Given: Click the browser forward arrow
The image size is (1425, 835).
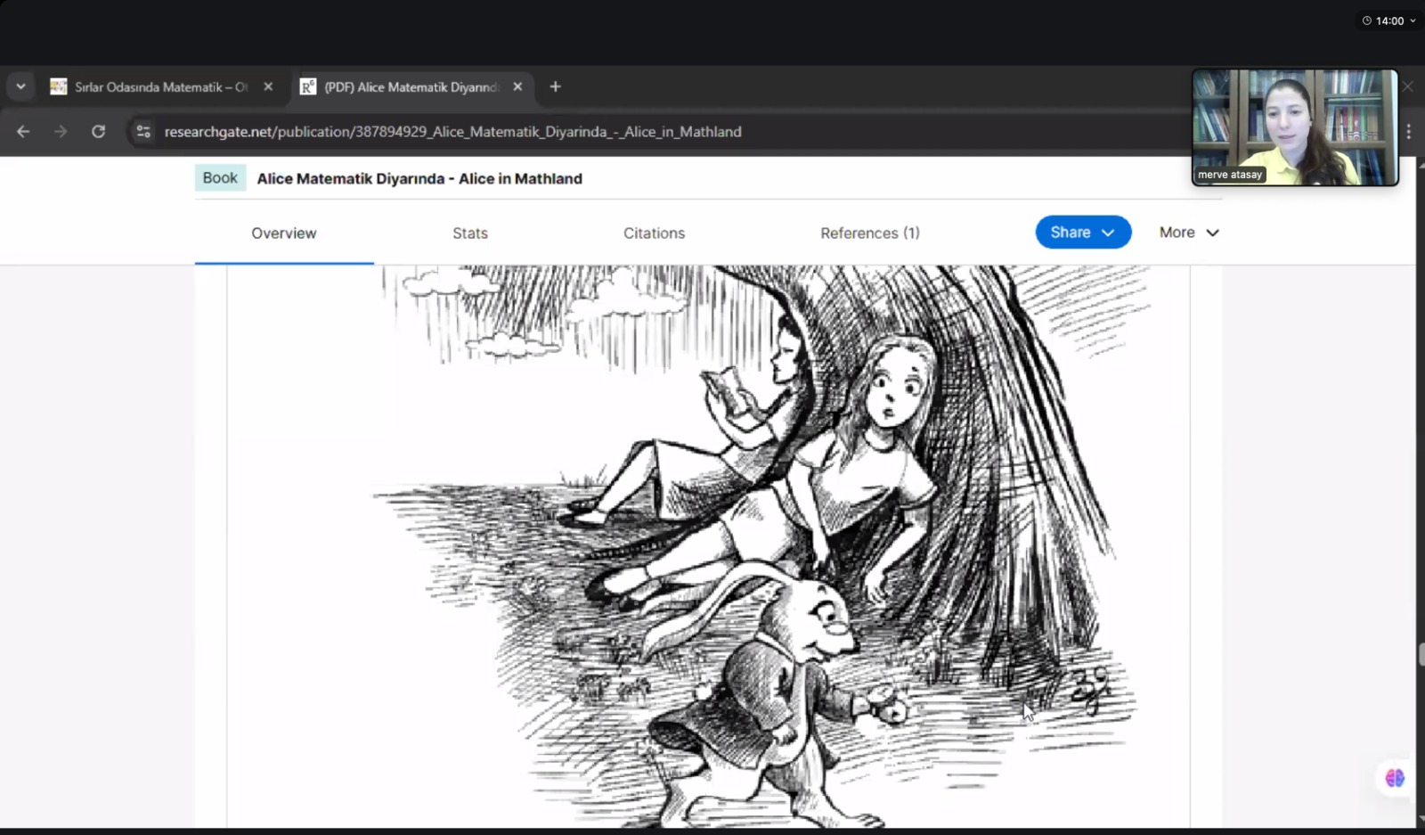Looking at the screenshot, I should click(x=61, y=132).
